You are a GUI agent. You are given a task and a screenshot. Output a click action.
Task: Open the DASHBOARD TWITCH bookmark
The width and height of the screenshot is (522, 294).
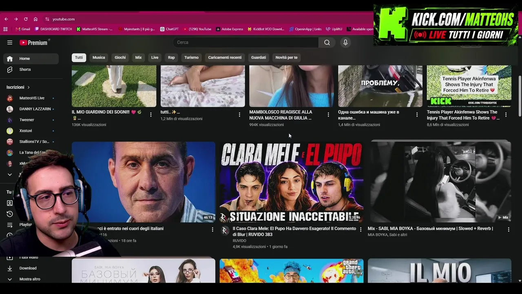click(53, 29)
